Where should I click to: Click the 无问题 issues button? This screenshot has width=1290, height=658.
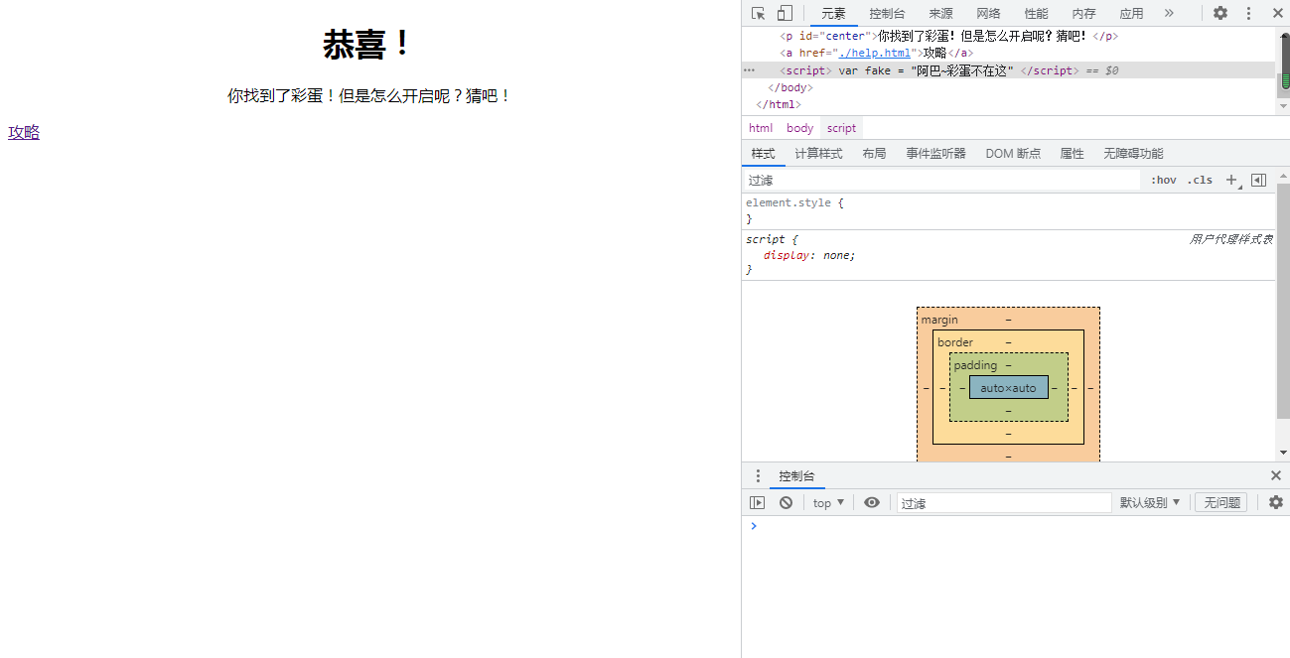coord(1220,503)
